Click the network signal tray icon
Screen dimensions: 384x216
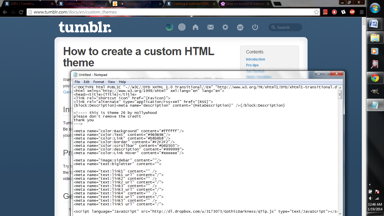[377, 198]
